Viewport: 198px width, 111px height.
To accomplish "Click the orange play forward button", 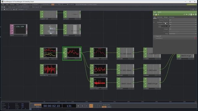I will click(91, 106).
